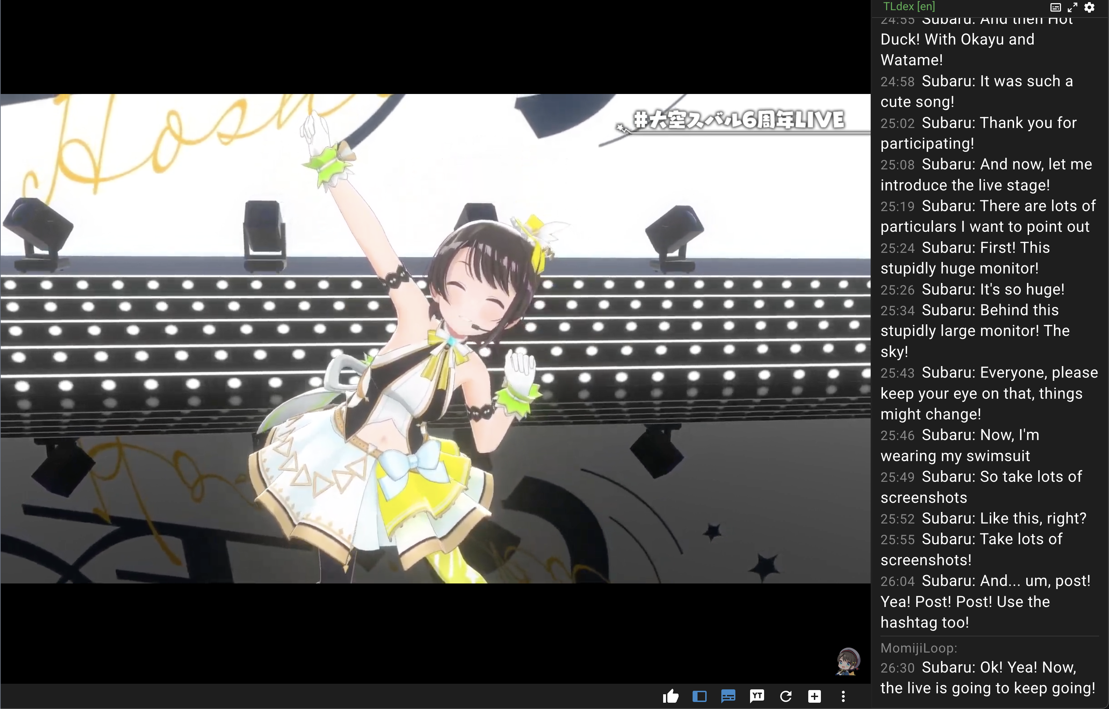Click the TLdex [en] language label
1109x709 pixels.
coord(909,6)
